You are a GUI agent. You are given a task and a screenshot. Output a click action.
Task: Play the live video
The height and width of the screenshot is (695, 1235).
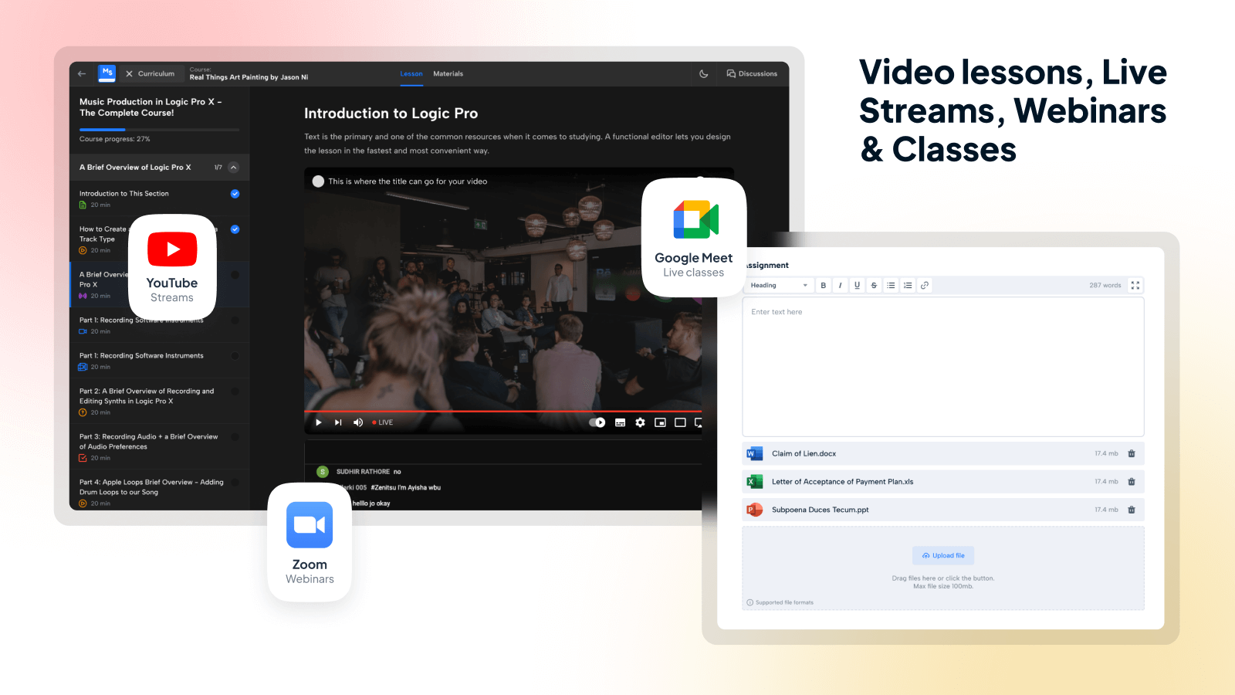tap(319, 422)
